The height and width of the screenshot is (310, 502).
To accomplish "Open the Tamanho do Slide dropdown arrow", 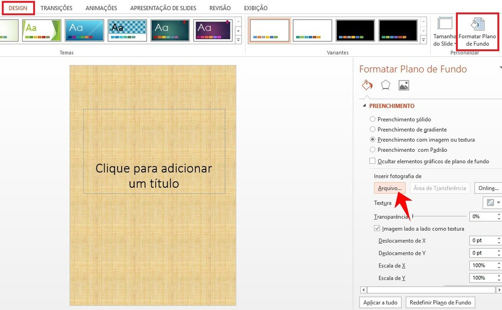I will [x=455, y=43].
